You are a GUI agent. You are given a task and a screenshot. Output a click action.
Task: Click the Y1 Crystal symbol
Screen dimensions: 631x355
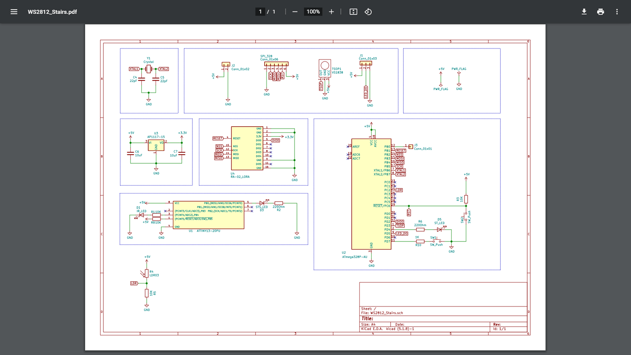pos(148,70)
